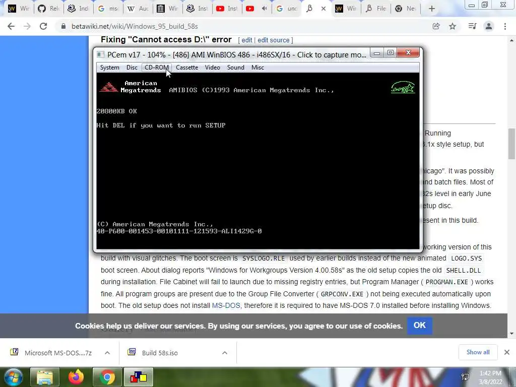516x387 pixels.
Task: Open the Disc menu in PCem
Action: 132,68
